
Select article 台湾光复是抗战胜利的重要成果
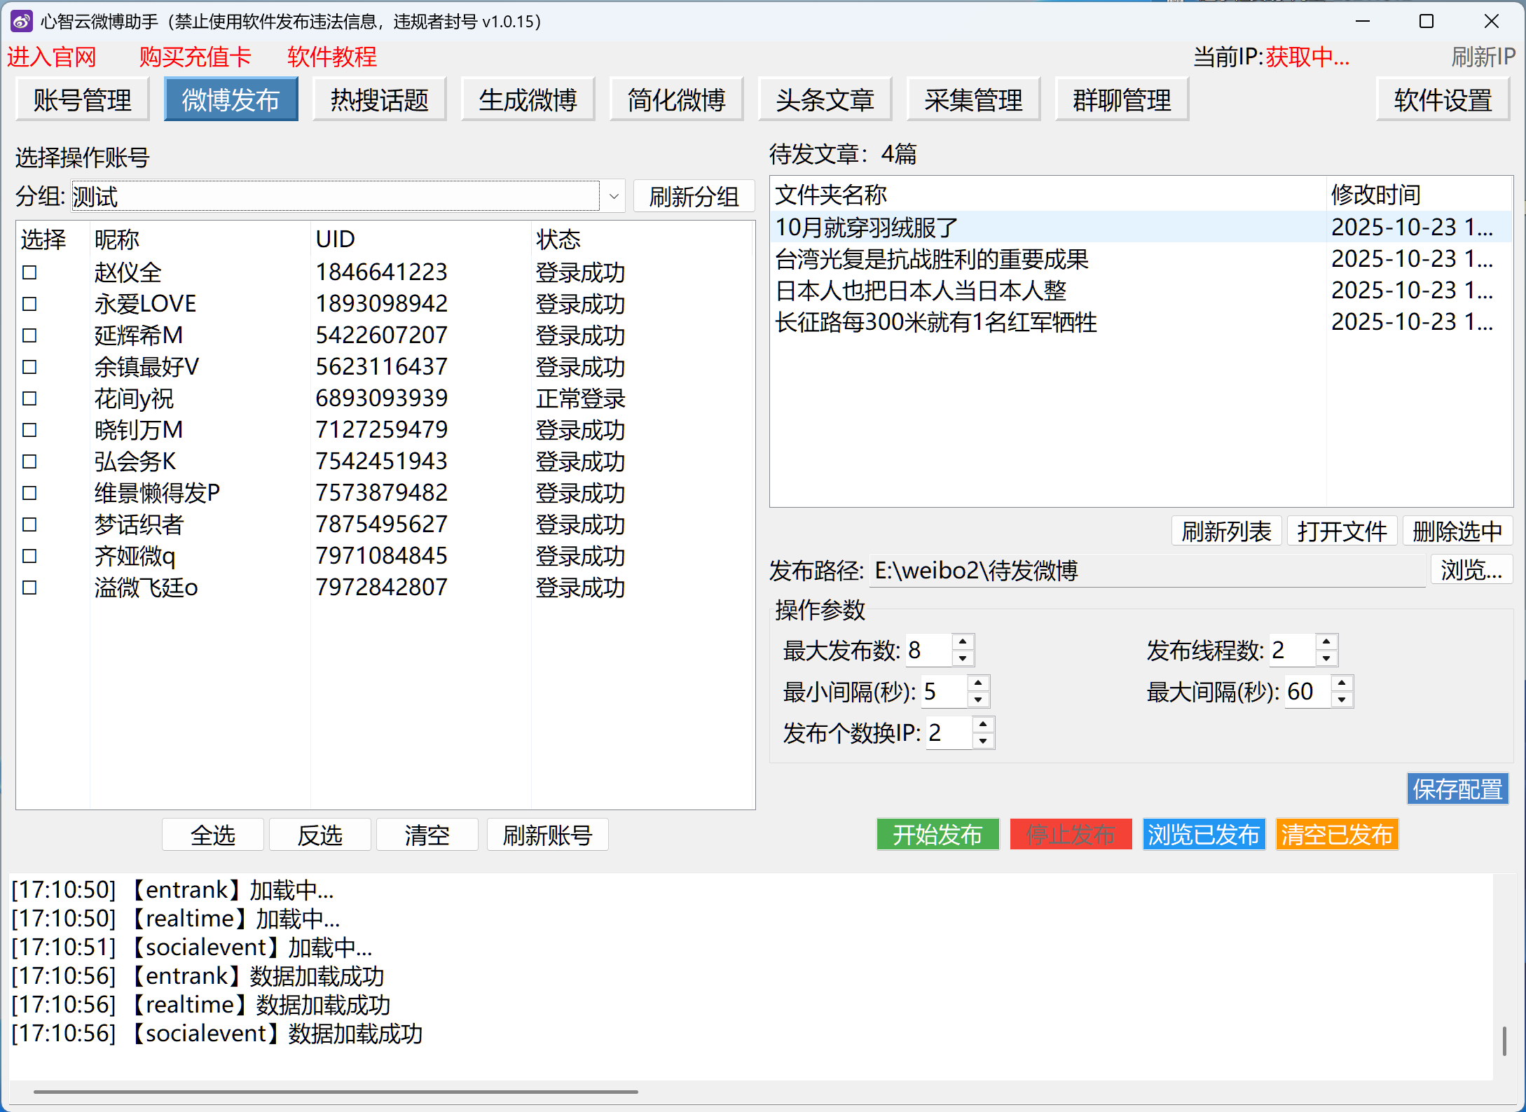tap(931, 259)
